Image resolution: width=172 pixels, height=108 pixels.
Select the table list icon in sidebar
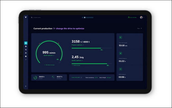[26, 46]
